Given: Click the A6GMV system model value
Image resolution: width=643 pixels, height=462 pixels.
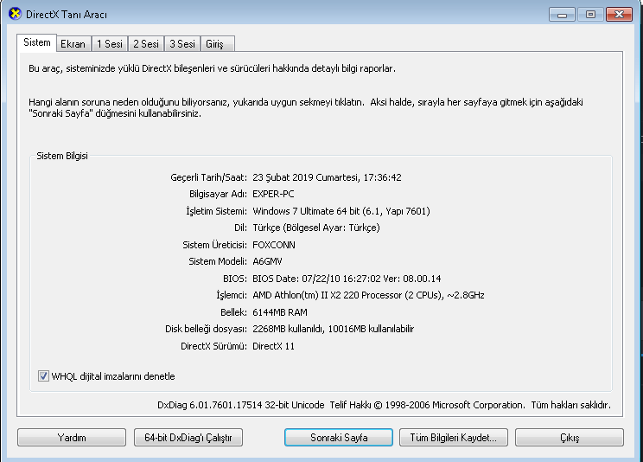Looking at the screenshot, I should (267, 261).
